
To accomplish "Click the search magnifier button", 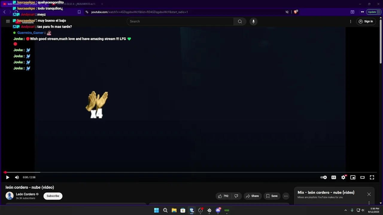I will 240,21.
